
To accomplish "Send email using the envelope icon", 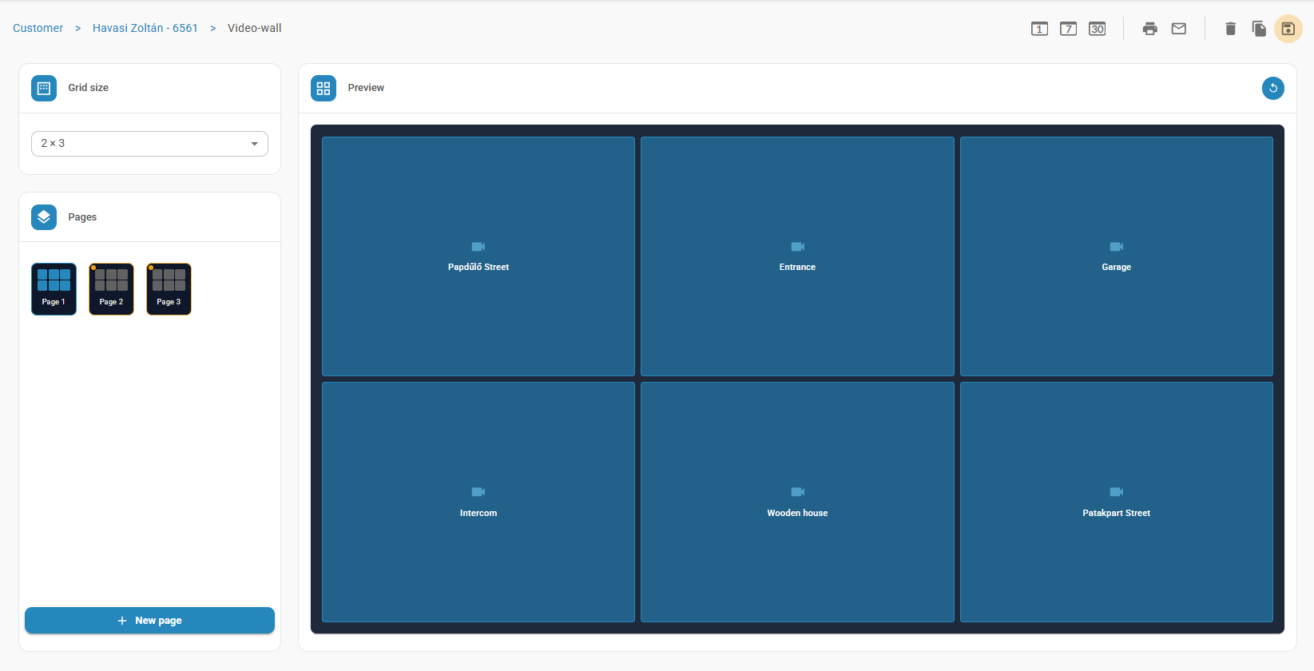I will tap(1178, 29).
